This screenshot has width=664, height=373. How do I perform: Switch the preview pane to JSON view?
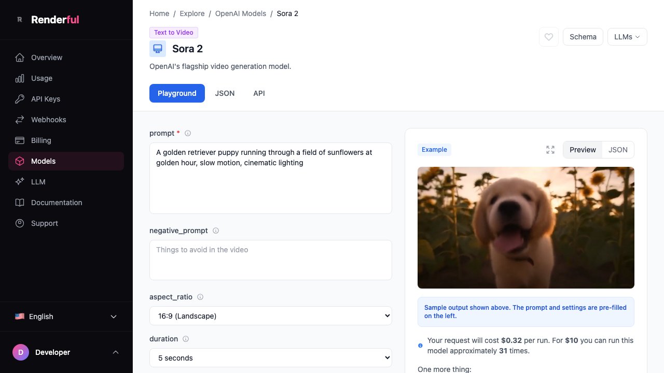(x=618, y=150)
